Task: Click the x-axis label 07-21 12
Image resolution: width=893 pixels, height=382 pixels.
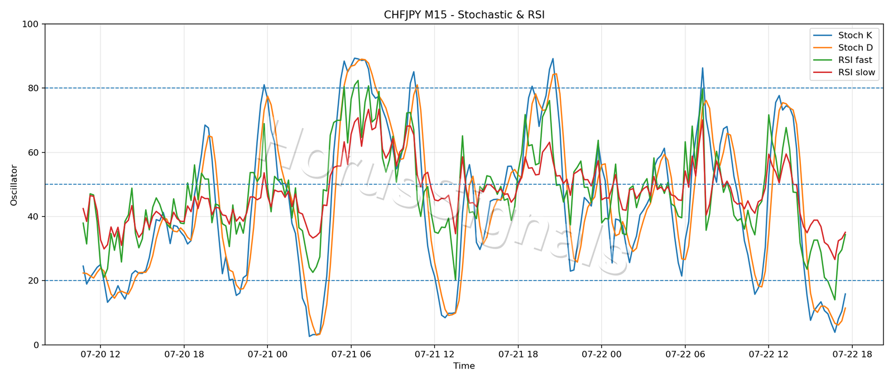Action: click(434, 354)
